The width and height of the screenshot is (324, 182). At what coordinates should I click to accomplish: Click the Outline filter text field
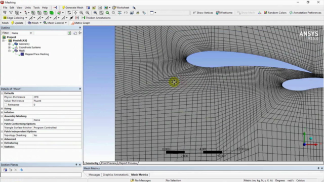click(50, 33)
